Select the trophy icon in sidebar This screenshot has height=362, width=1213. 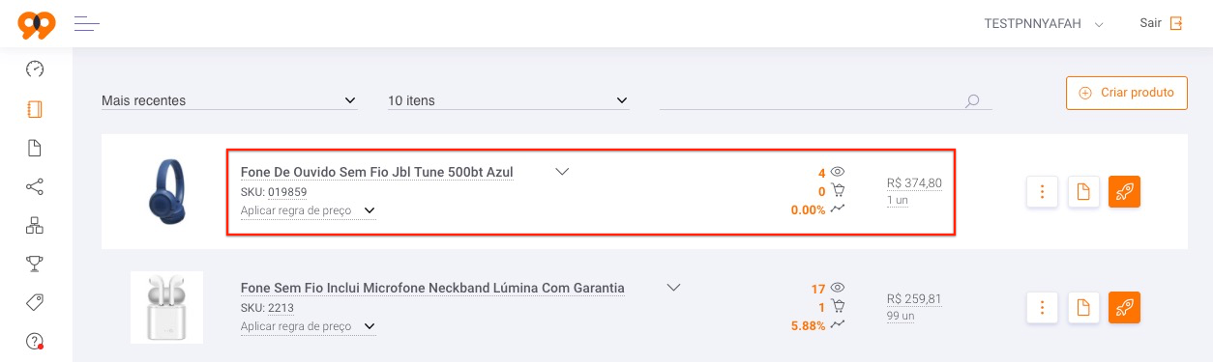[x=35, y=264]
